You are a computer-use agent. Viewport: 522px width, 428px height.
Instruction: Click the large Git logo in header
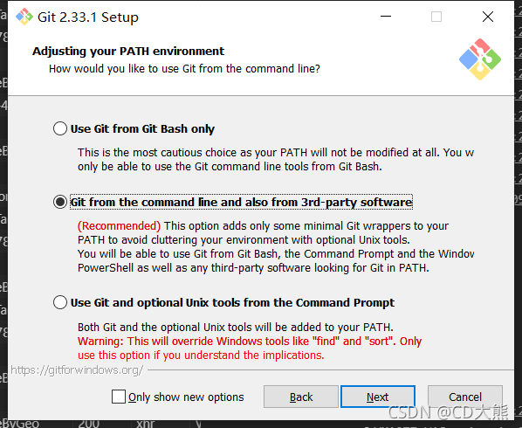(x=480, y=59)
